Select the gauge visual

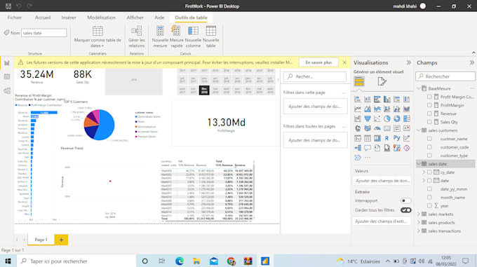pyautogui.click(x=377, y=128)
